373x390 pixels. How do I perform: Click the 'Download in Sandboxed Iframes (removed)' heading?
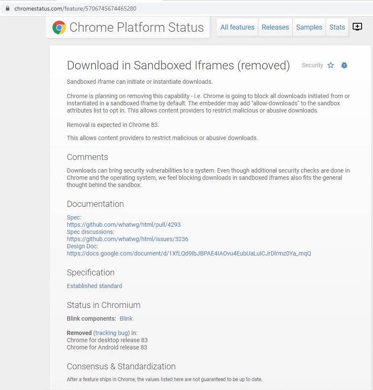point(178,66)
